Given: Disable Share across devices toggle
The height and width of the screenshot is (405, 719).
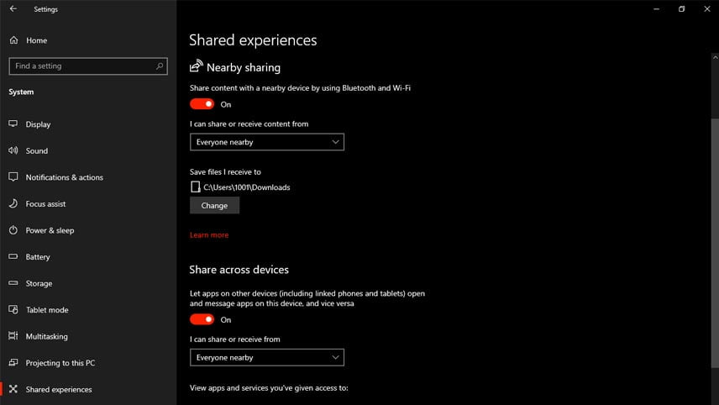Looking at the screenshot, I should [202, 320].
